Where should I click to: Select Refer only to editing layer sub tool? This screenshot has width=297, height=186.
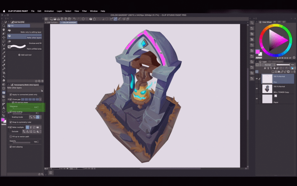[24, 31]
